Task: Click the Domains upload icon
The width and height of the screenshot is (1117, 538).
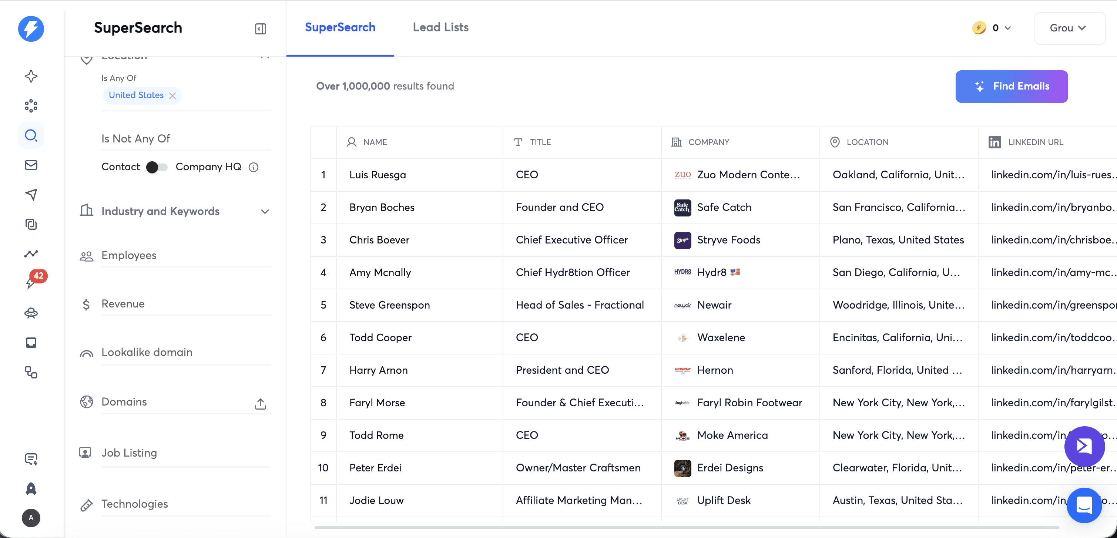Action: (x=260, y=404)
